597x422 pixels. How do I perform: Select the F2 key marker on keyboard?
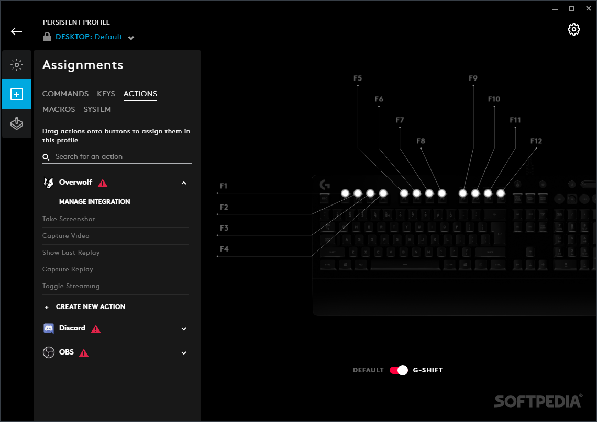click(x=358, y=193)
